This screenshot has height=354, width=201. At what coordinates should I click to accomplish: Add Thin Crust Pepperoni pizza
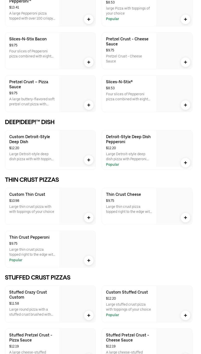coord(89,260)
